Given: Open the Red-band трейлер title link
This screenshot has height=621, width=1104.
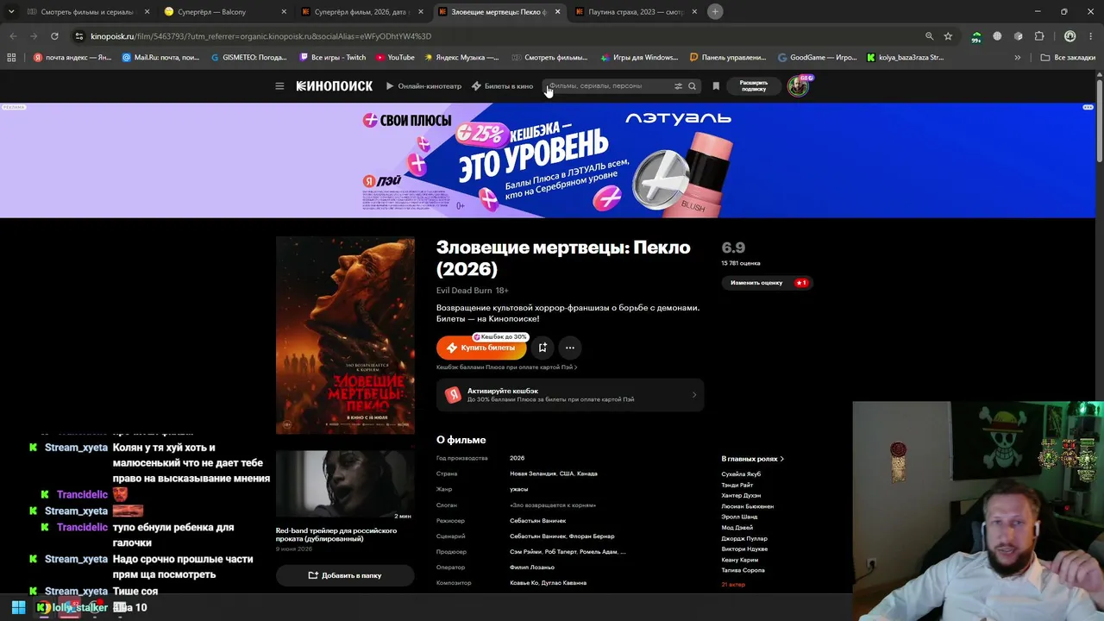Looking at the screenshot, I should coord(336,535).
